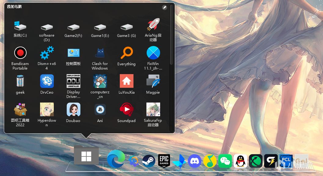Launch SakuraFrp启动器 icon

click(x=153, y=110)
